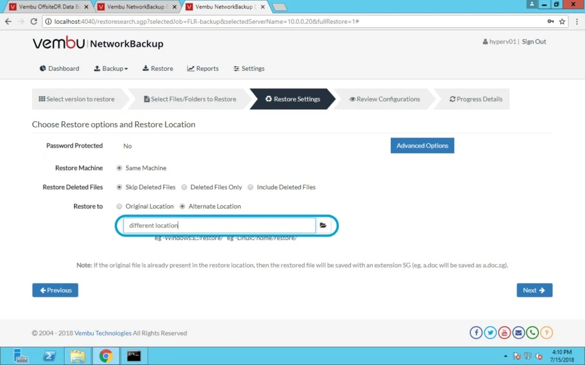585x365 pixels.
Task: Go to the Reports menu
Action: pos(203,68)
